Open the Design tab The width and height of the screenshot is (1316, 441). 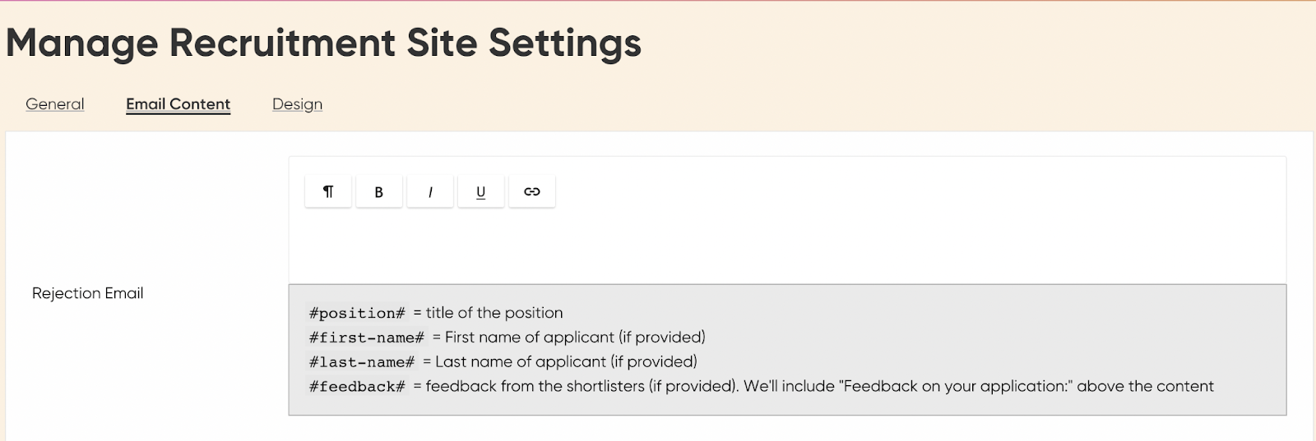point(297,104)
